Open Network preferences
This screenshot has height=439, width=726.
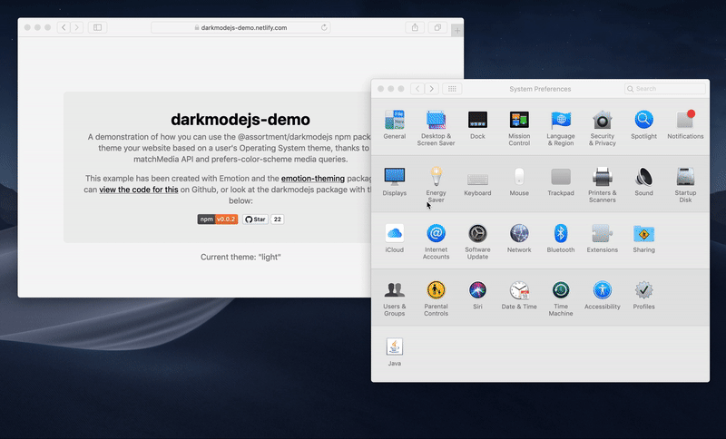(519, 239)
